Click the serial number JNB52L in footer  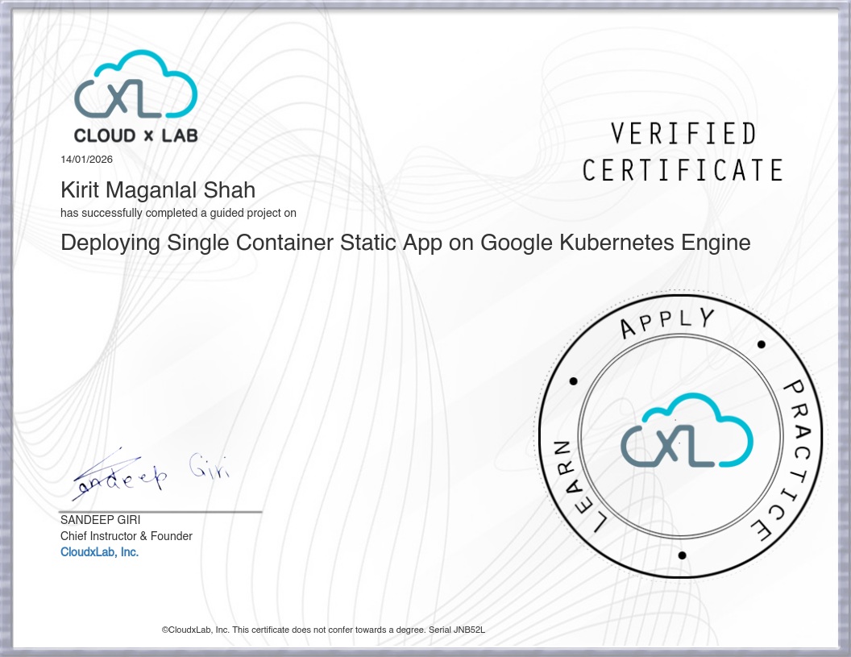coord(469,630)
